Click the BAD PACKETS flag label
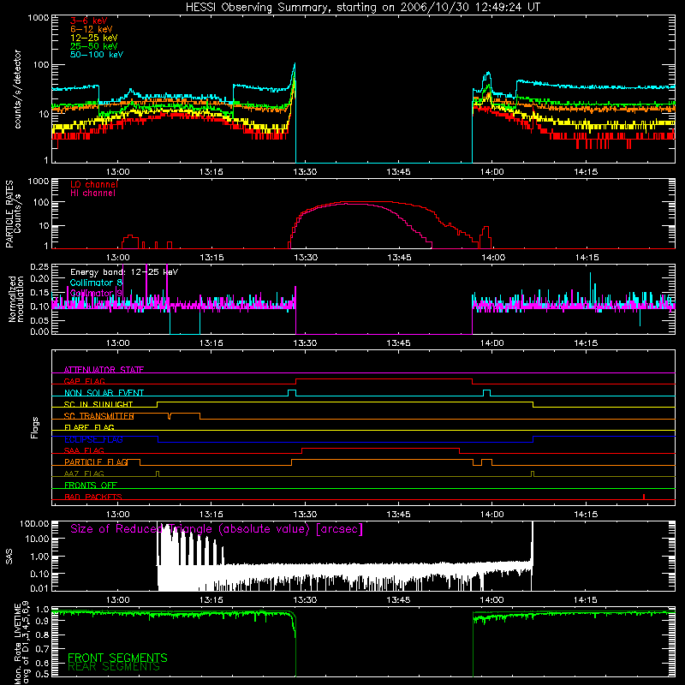This screenshot has height=685, width=685. (93, 497)
